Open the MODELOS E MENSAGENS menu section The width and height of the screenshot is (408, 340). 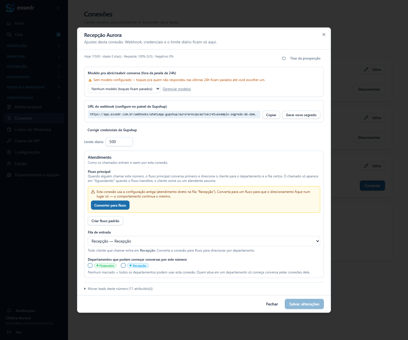coord(34,87)
